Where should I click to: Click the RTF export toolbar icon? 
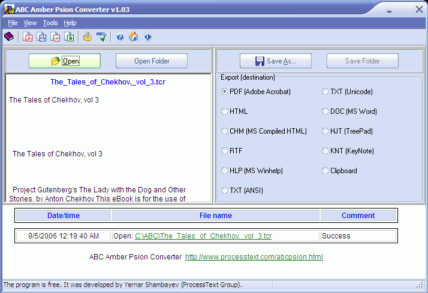pyautogui.click(x=56, y=37)
